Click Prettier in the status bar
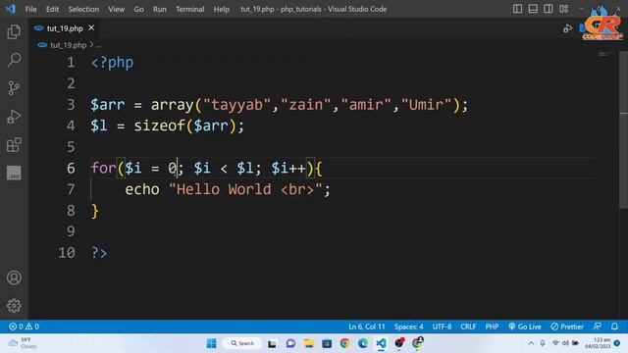Image resolution: width=628 pixels, height=353 pixels. tap(567, 327)
